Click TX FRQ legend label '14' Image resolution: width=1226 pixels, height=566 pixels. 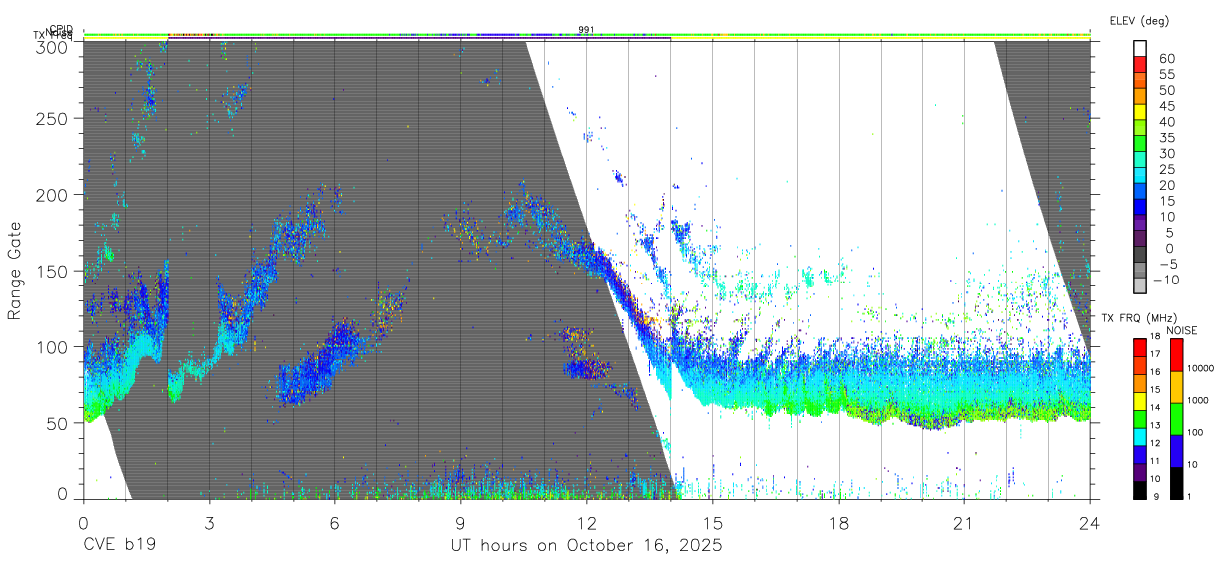coord(1155,408)
